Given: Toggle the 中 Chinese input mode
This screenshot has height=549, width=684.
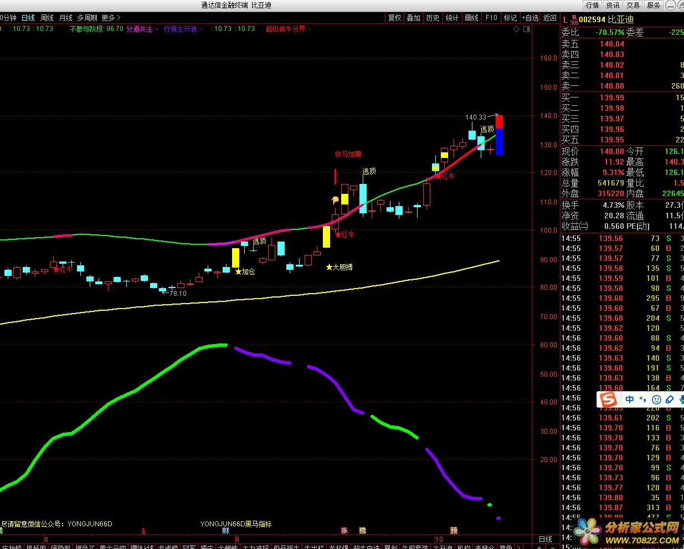Looking at the screenshot, I should click(630, 399).
